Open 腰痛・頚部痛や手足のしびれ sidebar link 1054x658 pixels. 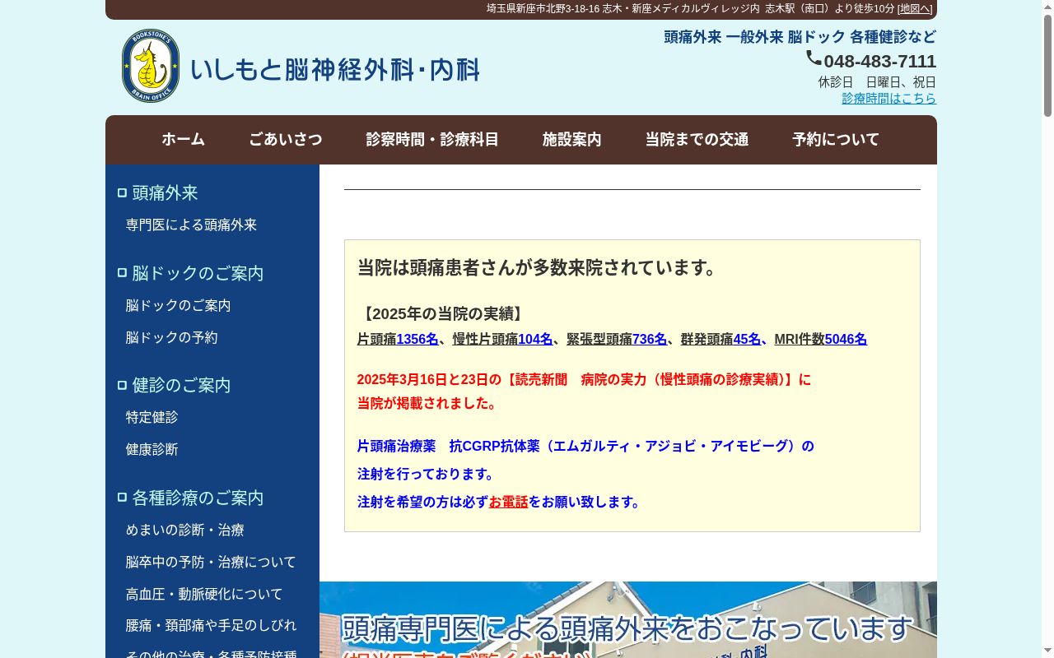point(211,626)
